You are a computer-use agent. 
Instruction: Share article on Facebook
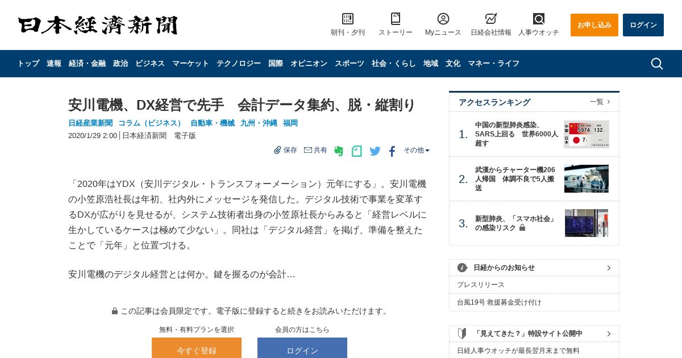pyautogui.click(x=392, y=151)
